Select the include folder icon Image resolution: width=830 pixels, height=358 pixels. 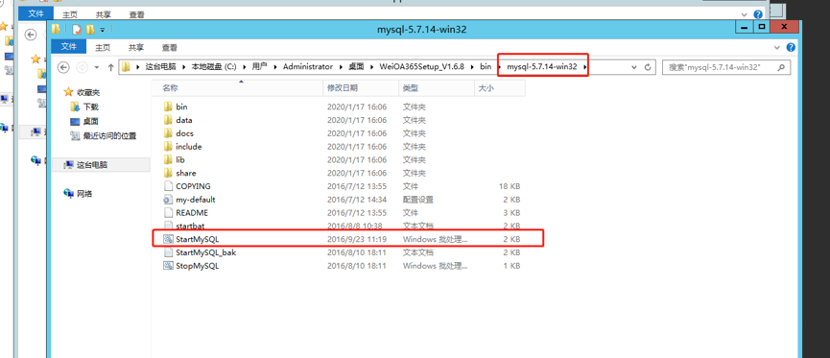click(x=168, y=146)
